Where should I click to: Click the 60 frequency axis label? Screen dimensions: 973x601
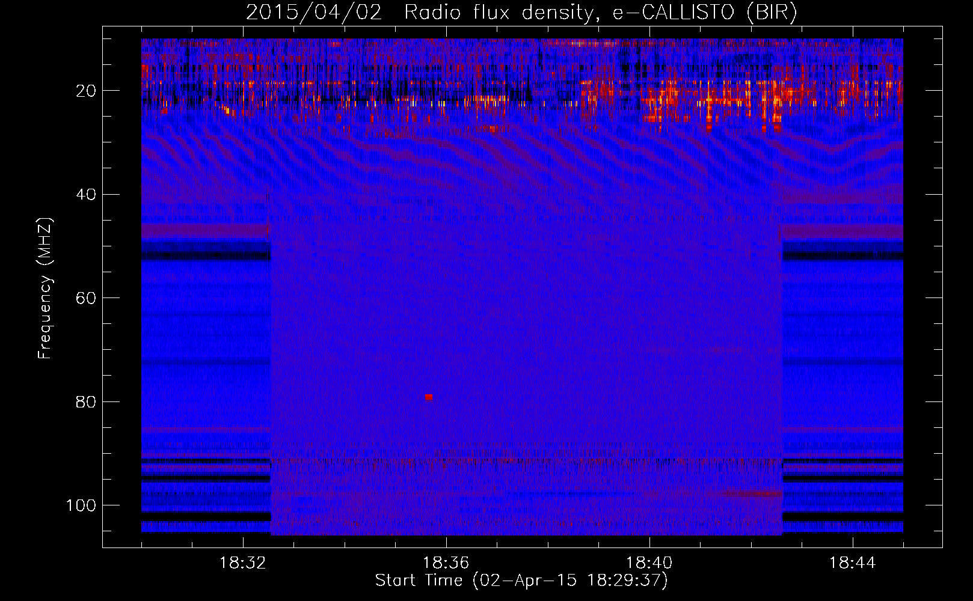click(87, 298)
